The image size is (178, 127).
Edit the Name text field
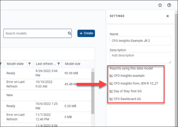coord(140,41)
